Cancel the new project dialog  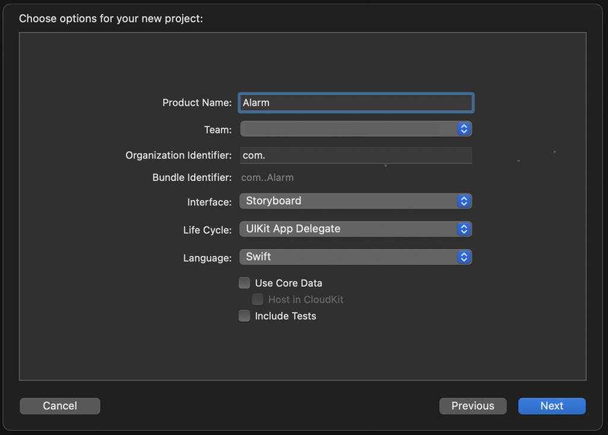point(60,406)
